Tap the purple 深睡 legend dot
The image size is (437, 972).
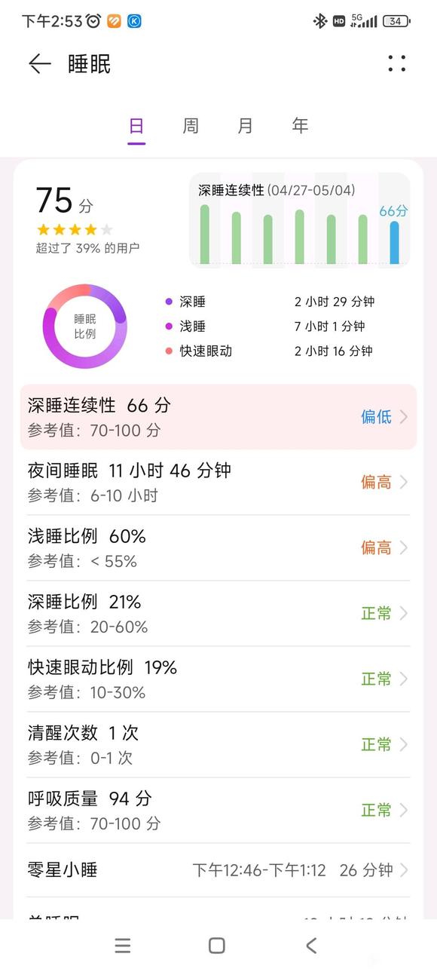[x=169, y=301]
